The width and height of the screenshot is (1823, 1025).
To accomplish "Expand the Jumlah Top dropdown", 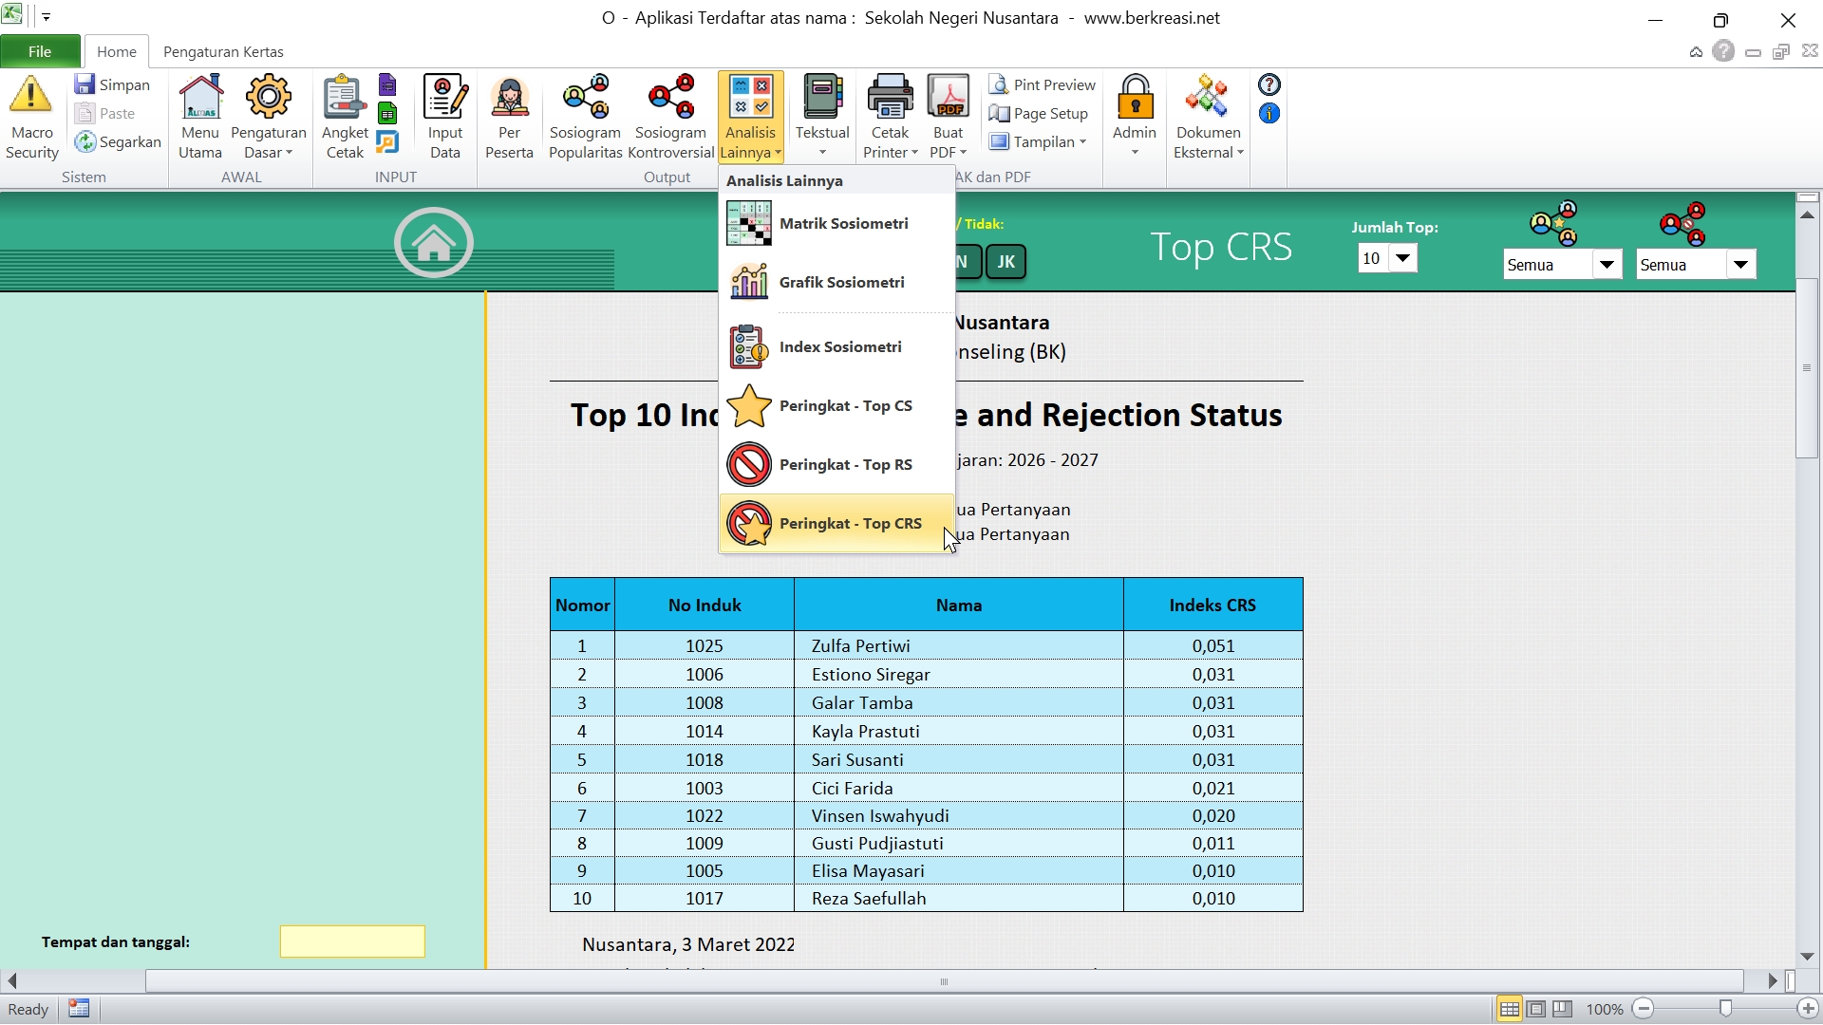I will pos(1402,258).
